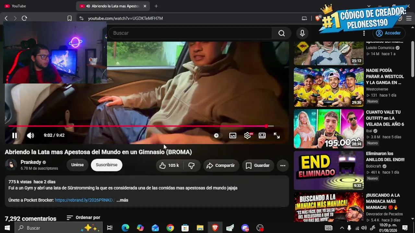This screenshot has height=233, width=415.
Task: Close the Abriendo la Lata tab
Action: 145,6
